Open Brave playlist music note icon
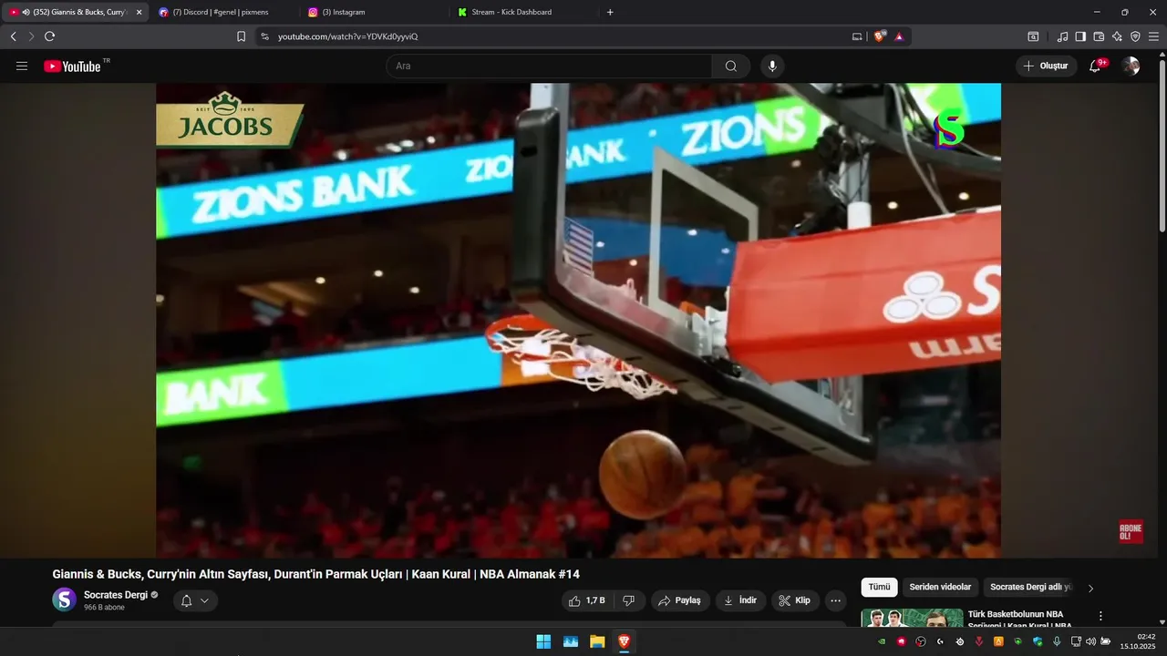The width and height of the screenshot is (1167, 656). pyautogui.click(x=1062, y=36)
